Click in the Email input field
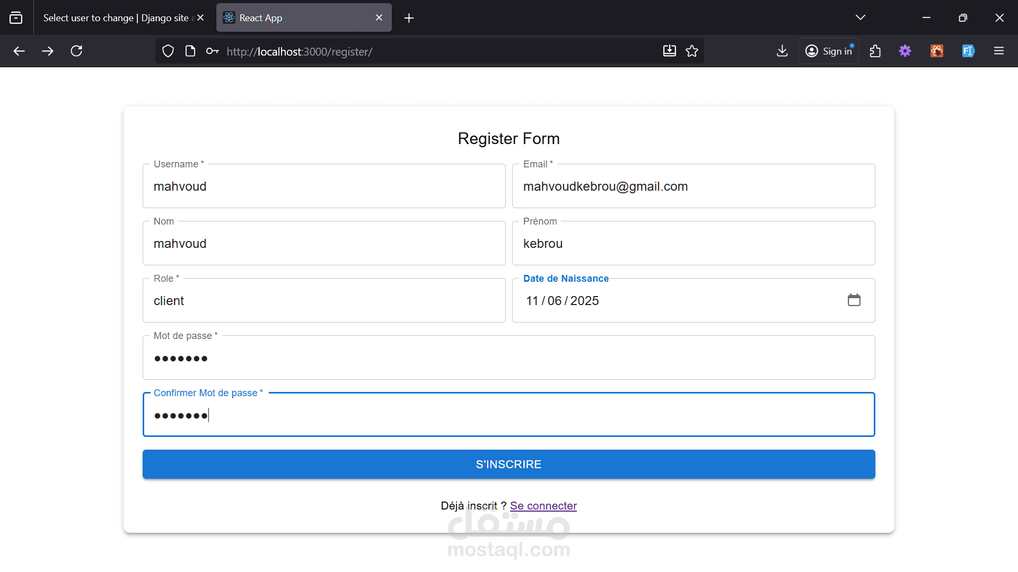The width and height of the screenshot is (1018, 572). pos(693,186)
